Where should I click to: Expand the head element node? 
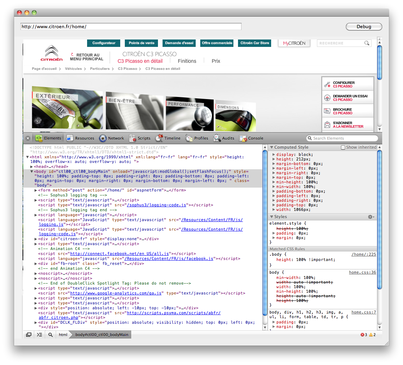point(32,167)
